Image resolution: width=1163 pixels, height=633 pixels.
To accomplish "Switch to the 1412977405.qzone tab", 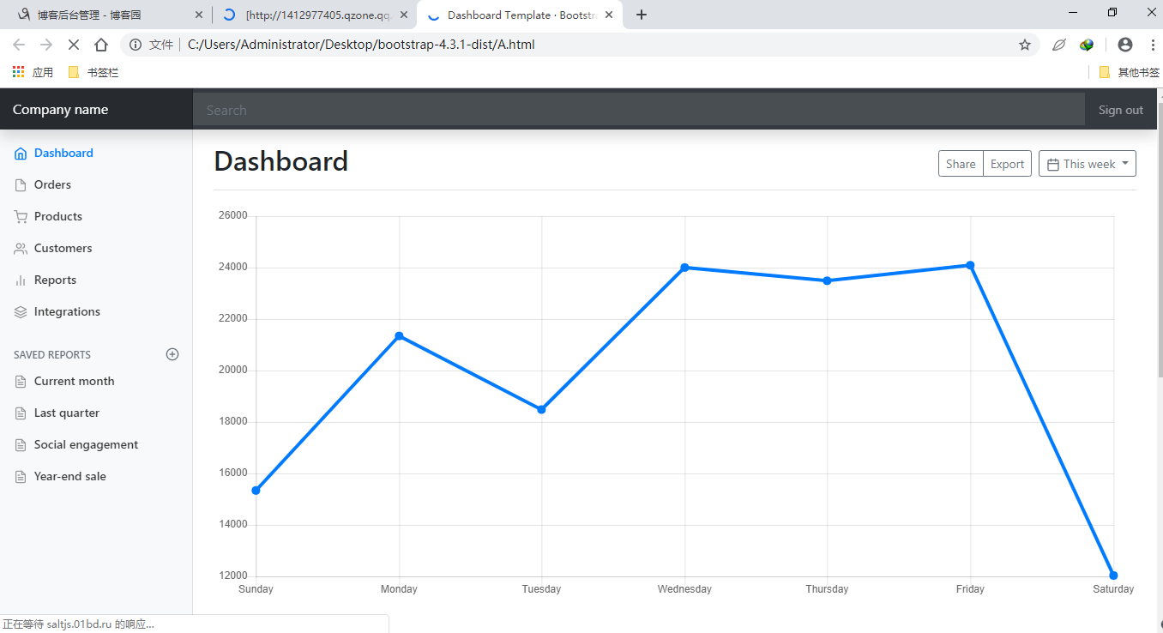I will [x=313, y=15].
